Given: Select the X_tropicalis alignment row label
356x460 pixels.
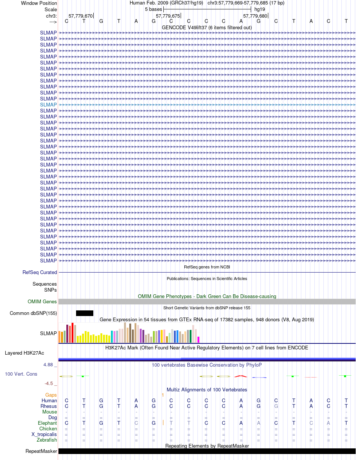Looking at the screenshot, I should tap(44, 434).
